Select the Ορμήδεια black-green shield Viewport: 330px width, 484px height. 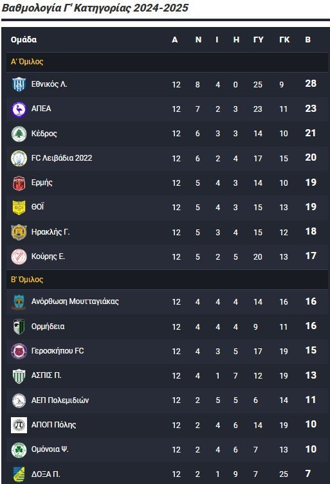pyautogui.click(x=19, y=327)
